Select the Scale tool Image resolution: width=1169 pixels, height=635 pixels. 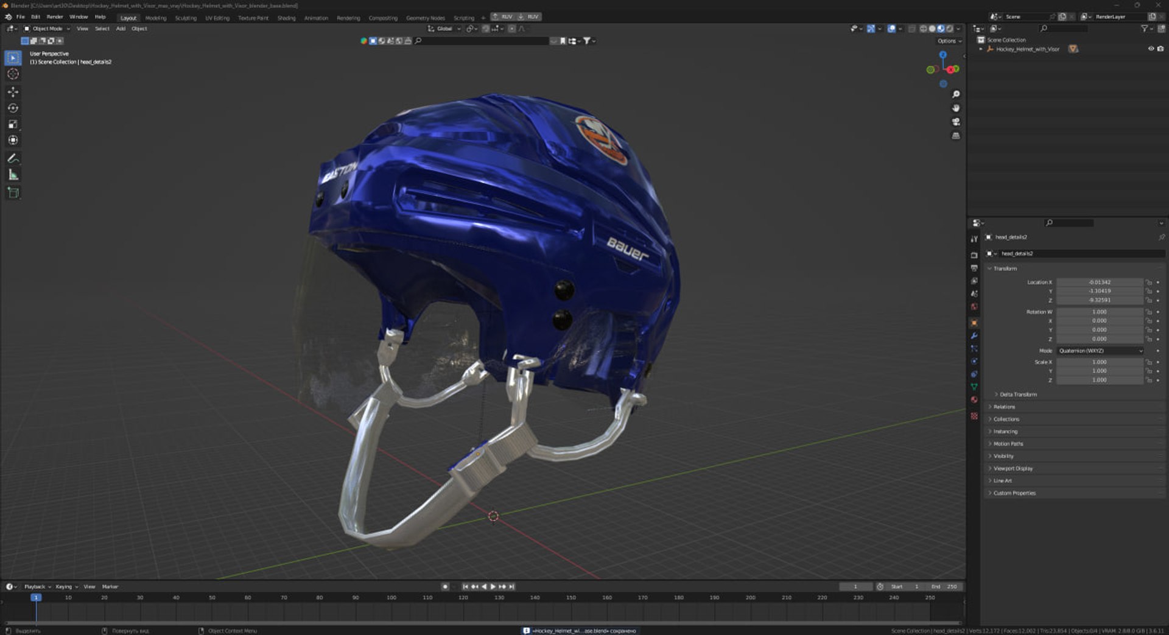click(13, 124)
